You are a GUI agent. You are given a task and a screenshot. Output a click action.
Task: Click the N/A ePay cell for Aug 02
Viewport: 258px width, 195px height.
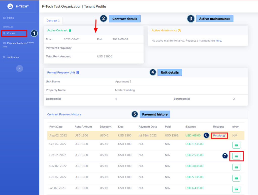(x=235, y=135)
